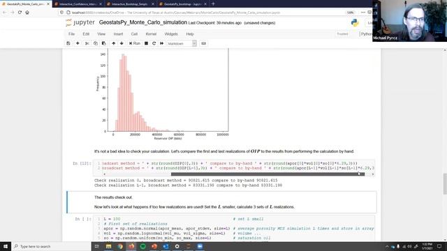Viewport: 447px width, 251px height.
Task: Open the command palette keyboard icon
Action: click(x=203, y=43)
